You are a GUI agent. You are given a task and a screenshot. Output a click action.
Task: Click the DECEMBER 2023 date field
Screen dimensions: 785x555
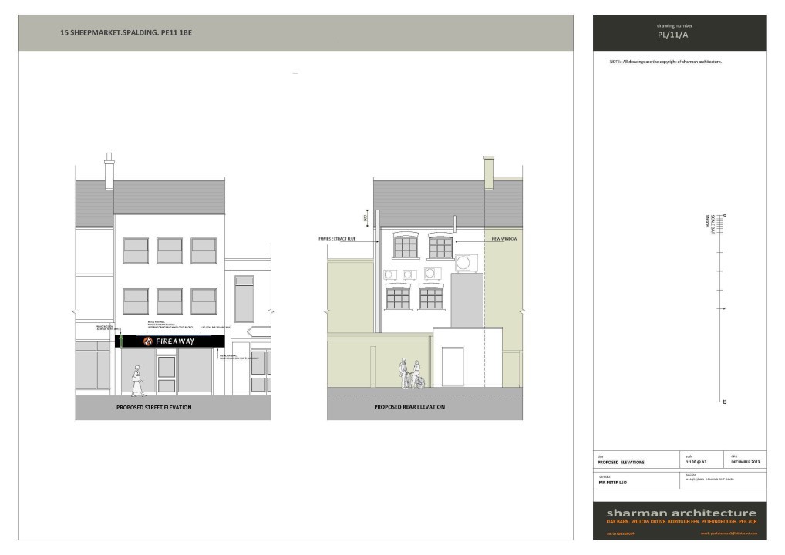click(746, 462)
